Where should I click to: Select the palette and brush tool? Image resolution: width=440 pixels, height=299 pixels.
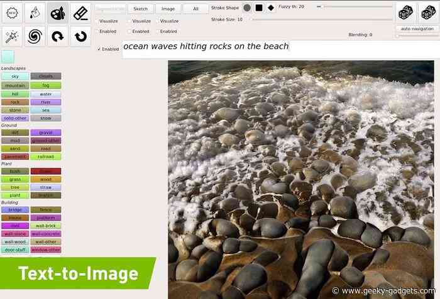click(58, 13)
